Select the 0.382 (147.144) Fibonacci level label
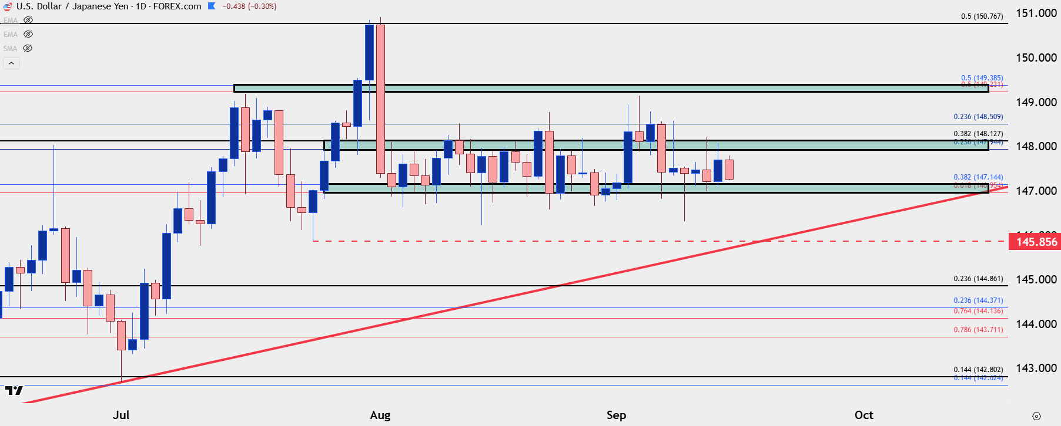Viewport: 1061px width, 426px height. coord(979,177)
